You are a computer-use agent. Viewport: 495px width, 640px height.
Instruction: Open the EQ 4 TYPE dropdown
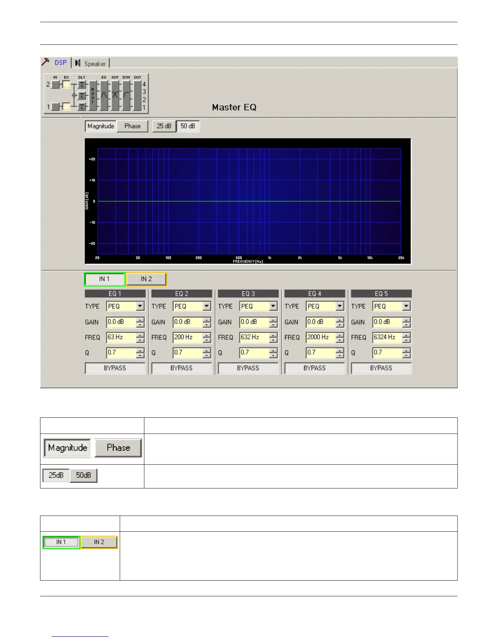point(340,306)
